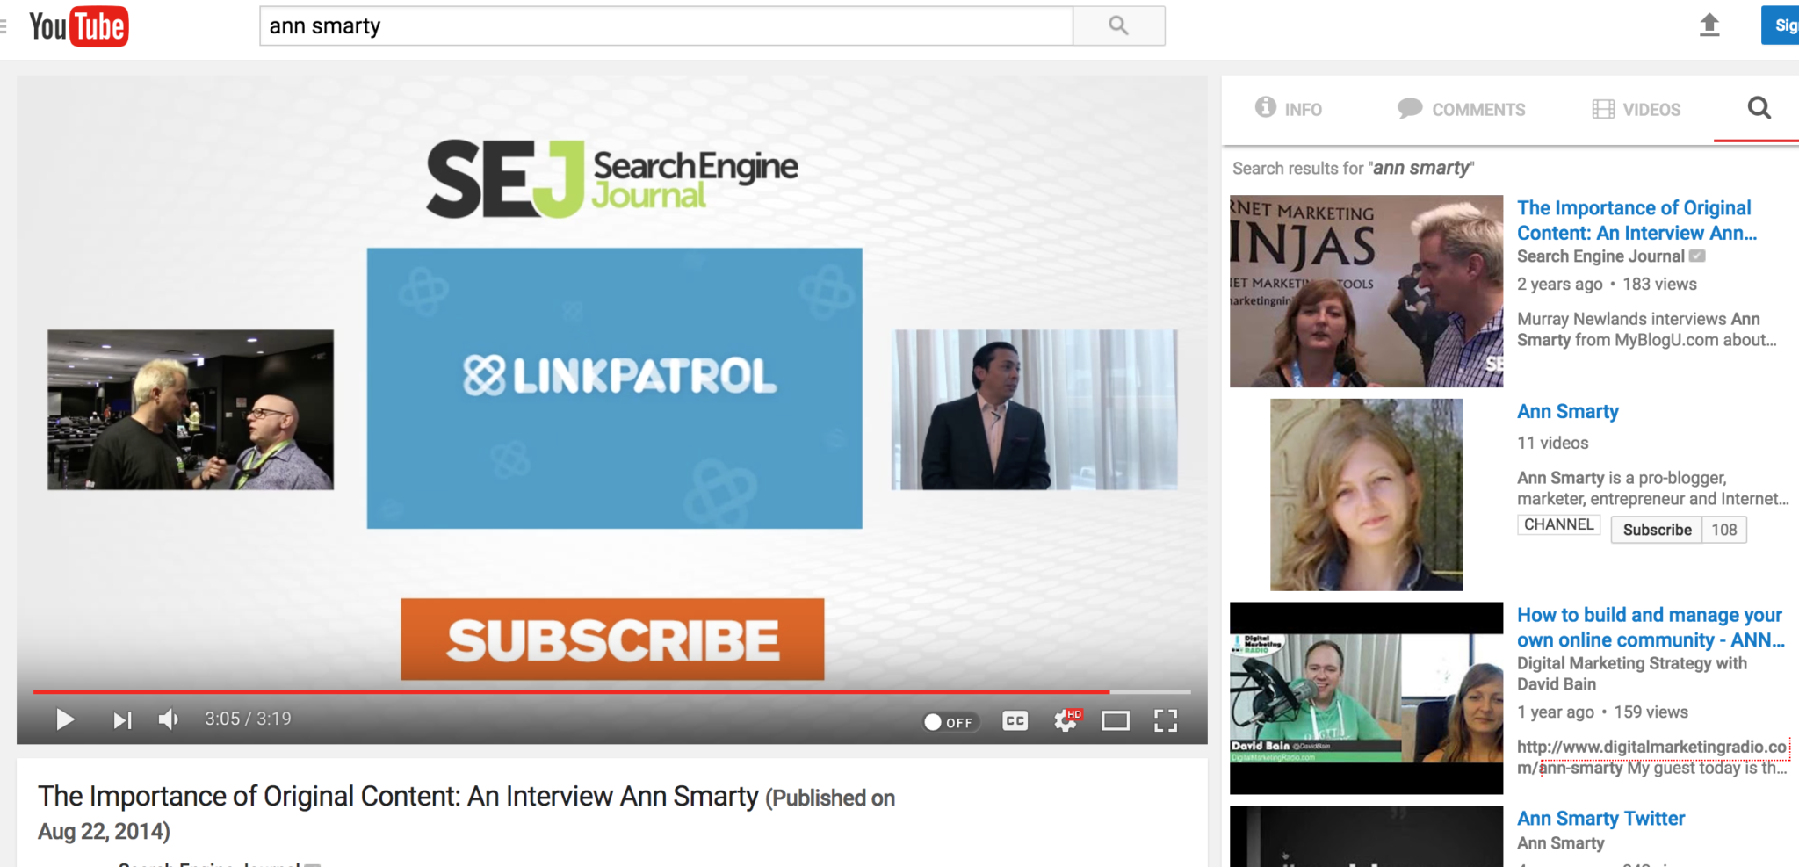The image size is (1799, 867).
Task: Select the search tab magnifier icon
Action: (1759, 108)
